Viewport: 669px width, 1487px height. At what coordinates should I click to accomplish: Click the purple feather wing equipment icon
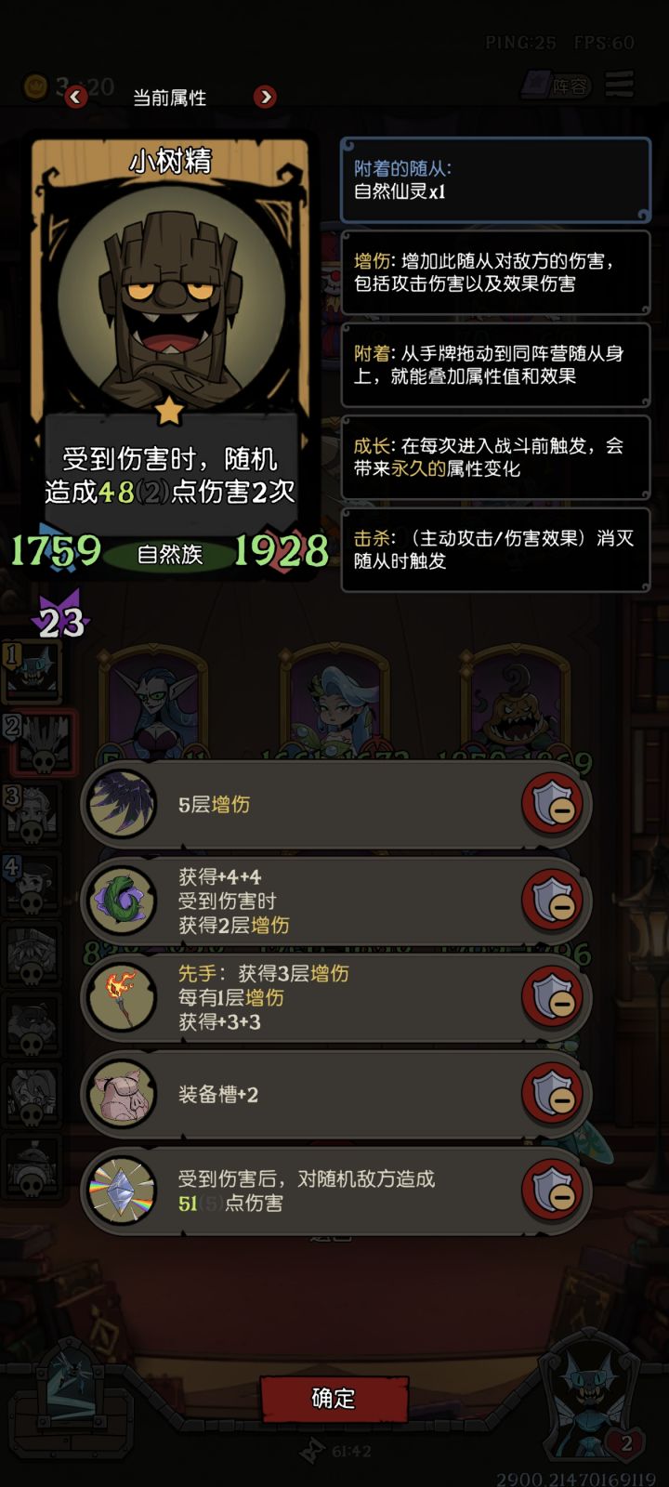point(122,804)
